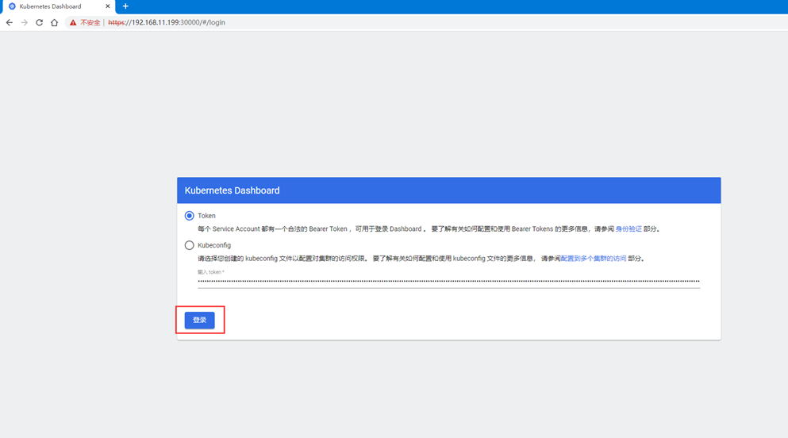The height and width of the screenshot is (438, 788).
Task: Click the browser forward arrow
Action: (24, 22)
